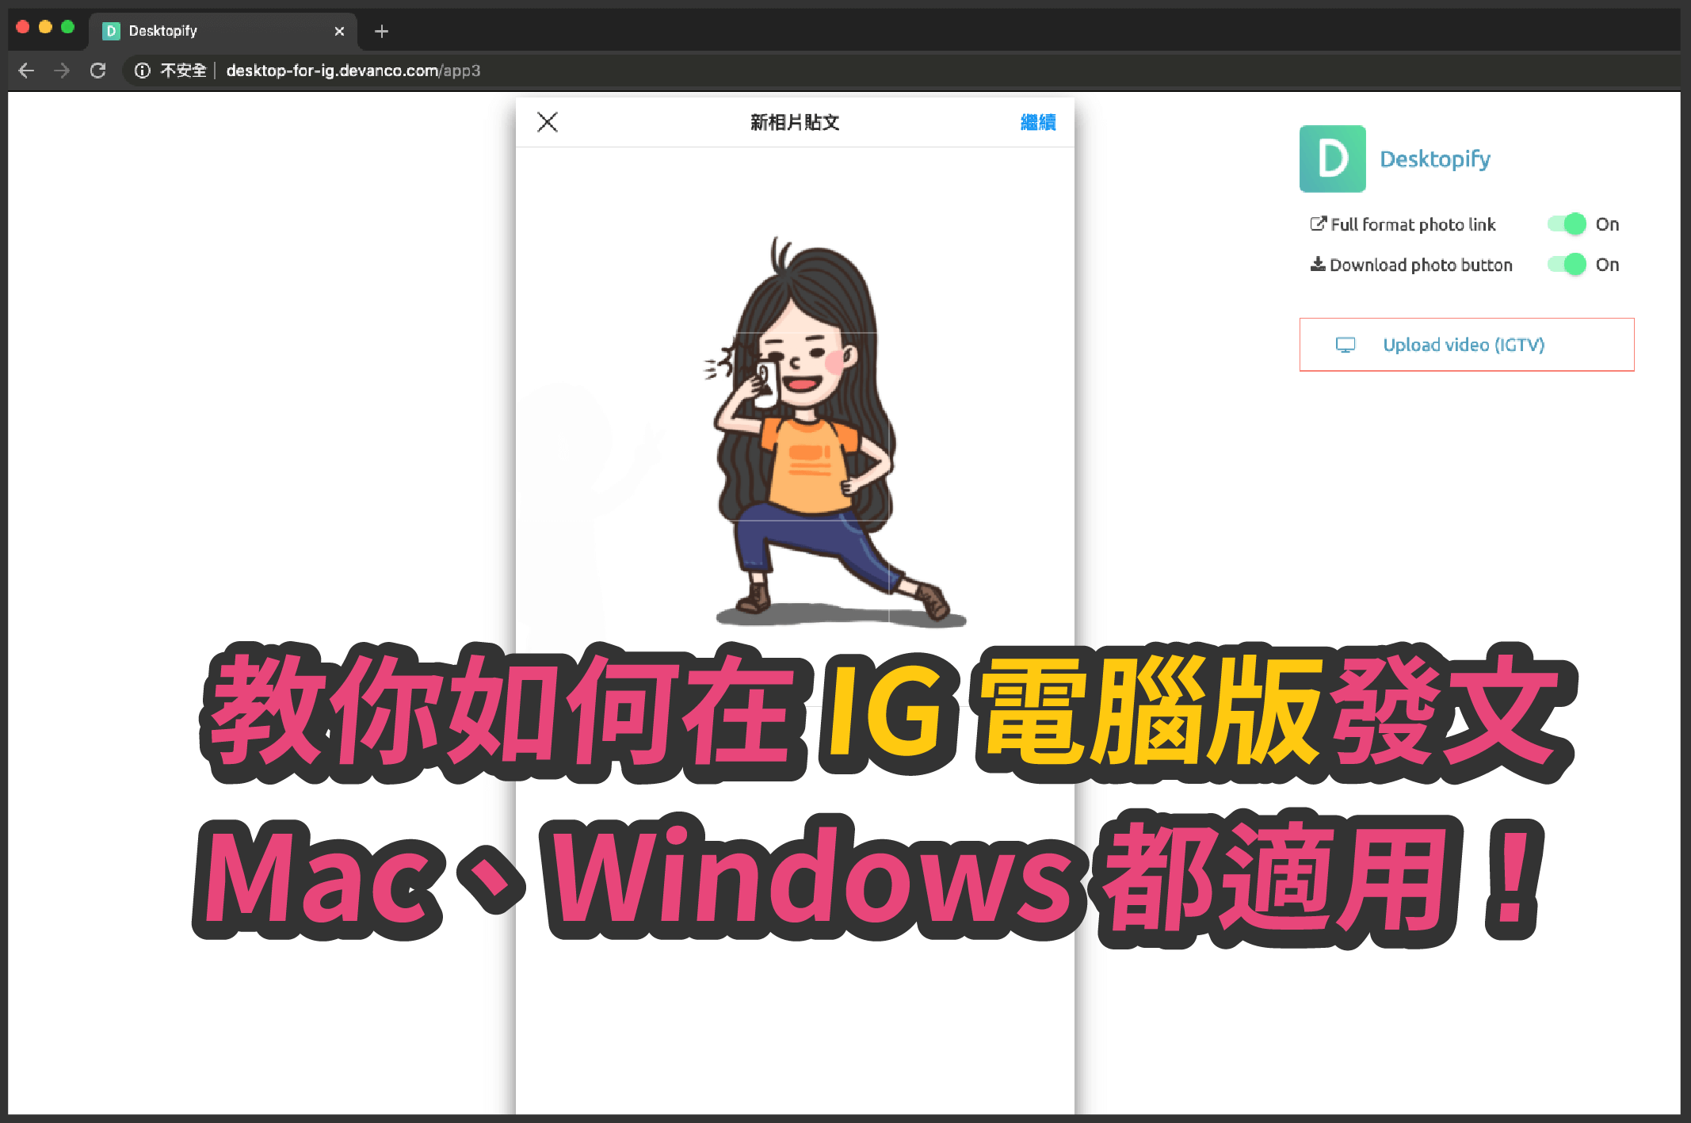Image resolution: width=1691 pixels, height=1123 pixels.
Task: Open a new browser tab
Action: point(382,32)
